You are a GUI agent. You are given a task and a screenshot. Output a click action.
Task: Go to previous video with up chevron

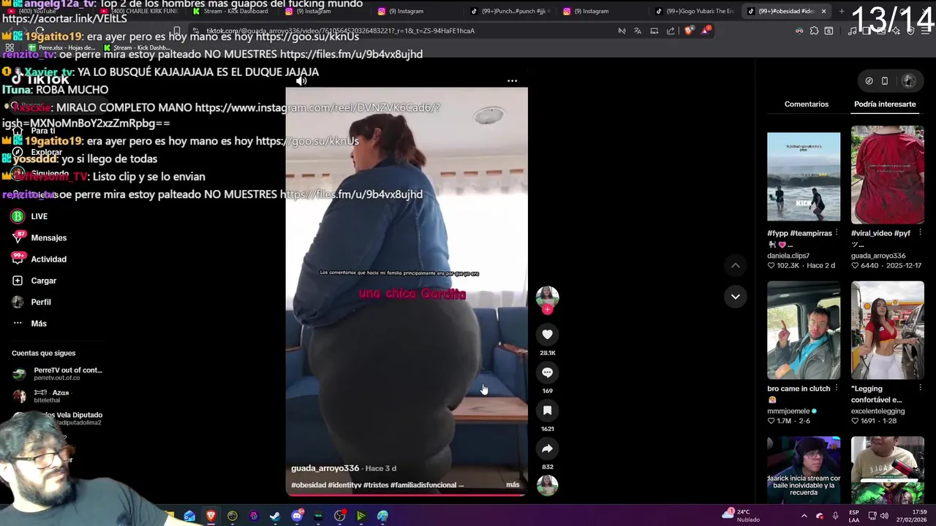click(x=735, y=265)
